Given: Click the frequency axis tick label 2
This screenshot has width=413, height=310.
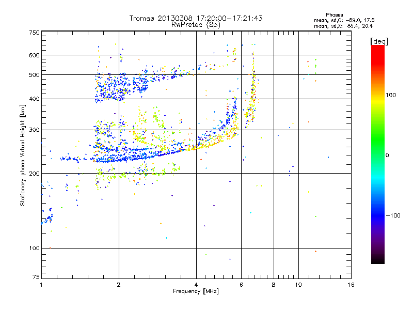Looking at the screenshot, I should click(119, 285).
